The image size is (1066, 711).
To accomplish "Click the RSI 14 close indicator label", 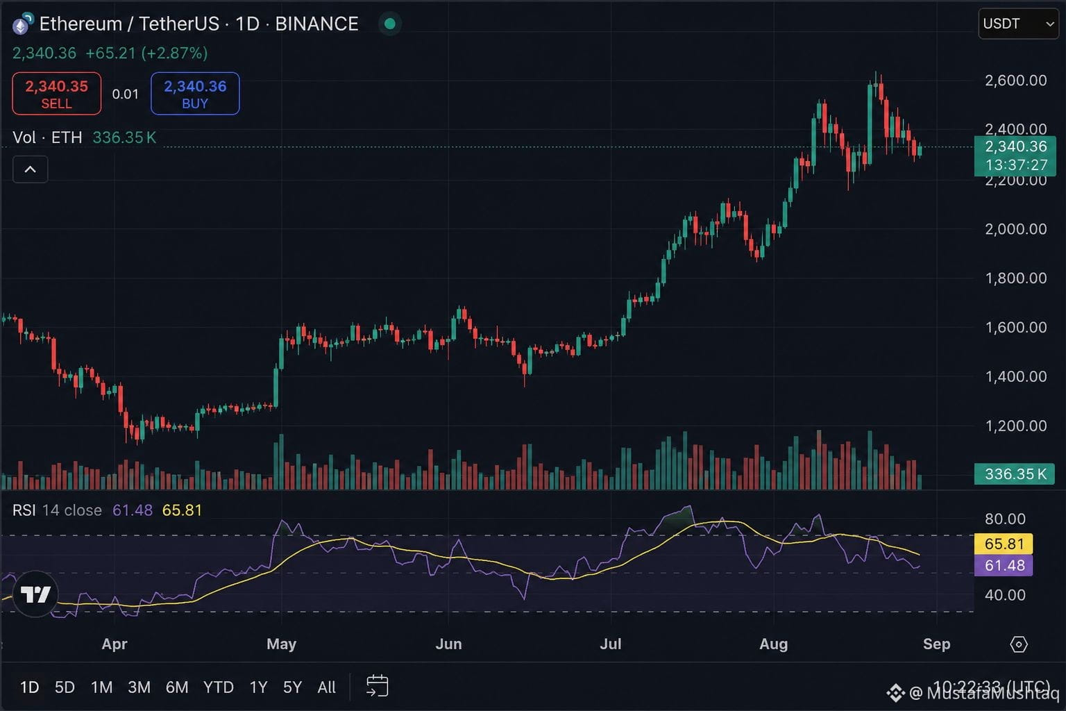I will coord(57,510).
